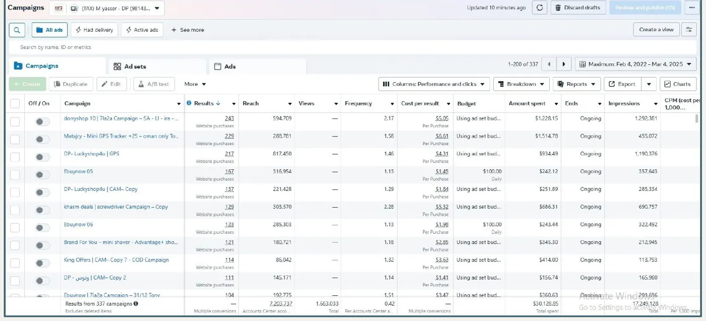706x321 pixels.
Task: Select the All ads filter
Action: [49, 30]
